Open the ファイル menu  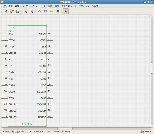click(8, 6)
